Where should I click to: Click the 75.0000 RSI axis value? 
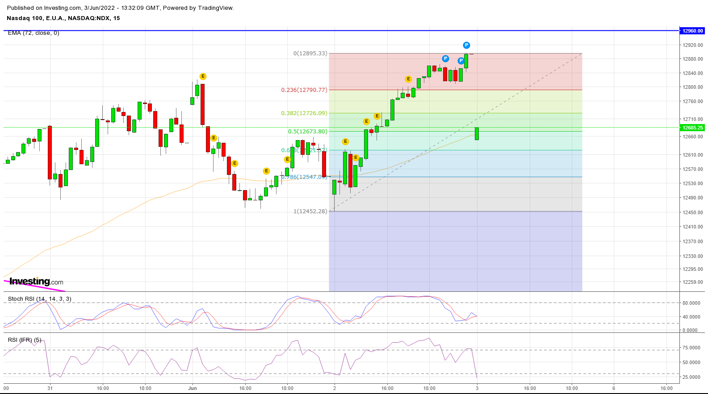click(691, 348)
